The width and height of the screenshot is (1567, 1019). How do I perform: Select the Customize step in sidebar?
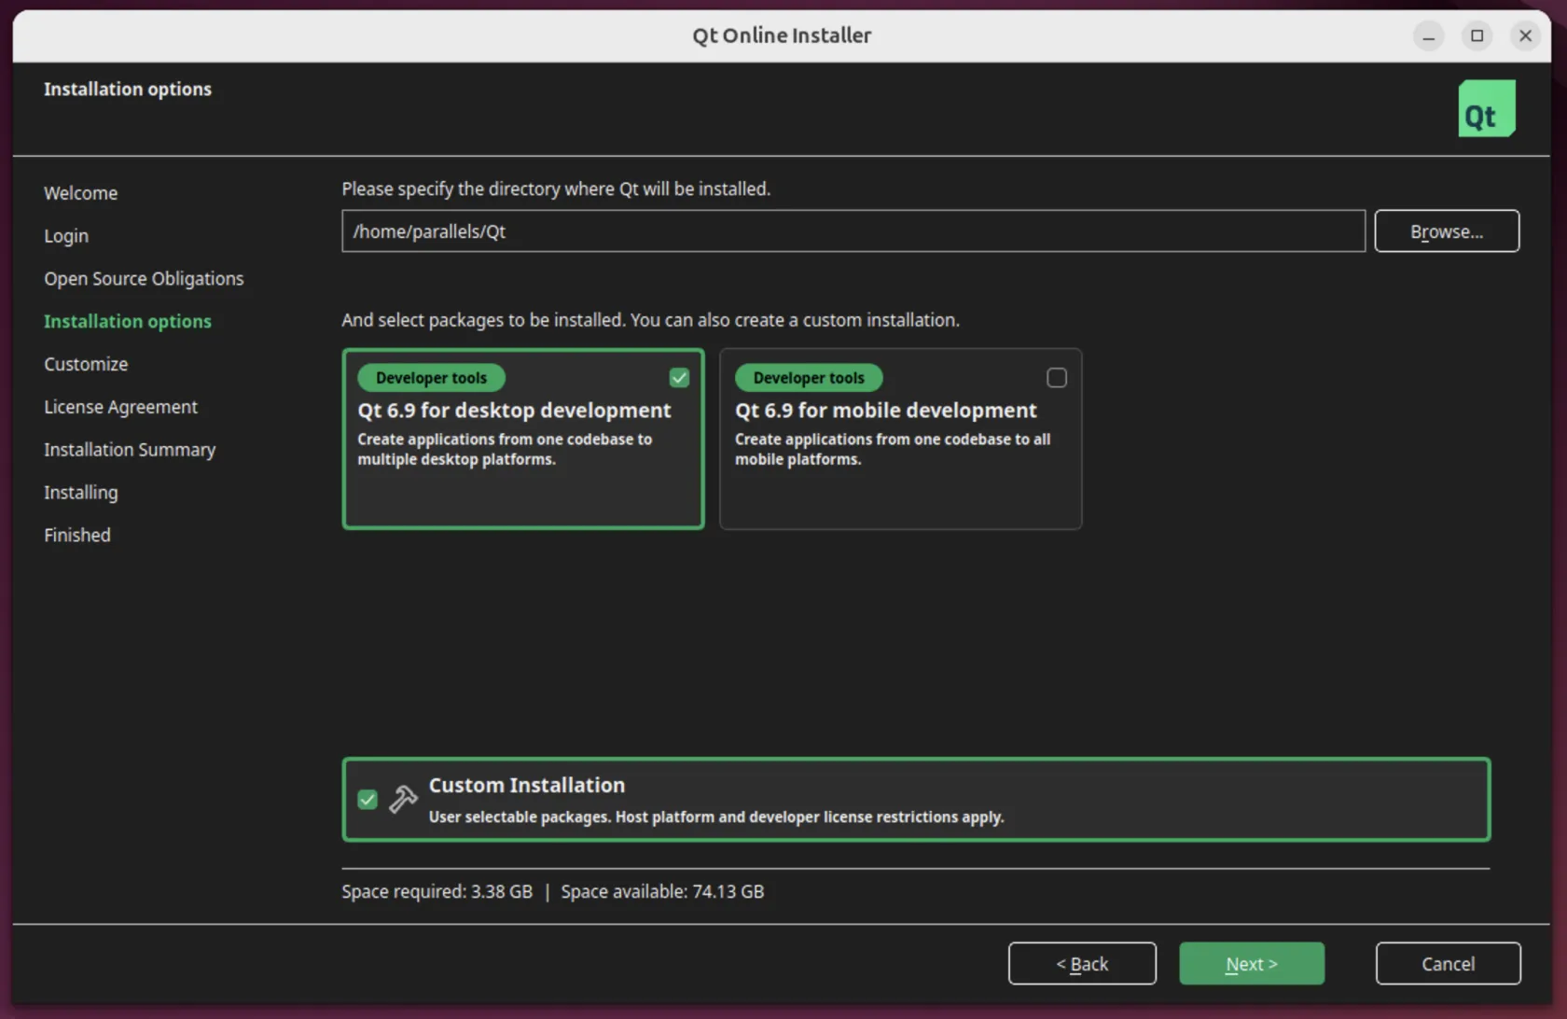click(86, 364)
